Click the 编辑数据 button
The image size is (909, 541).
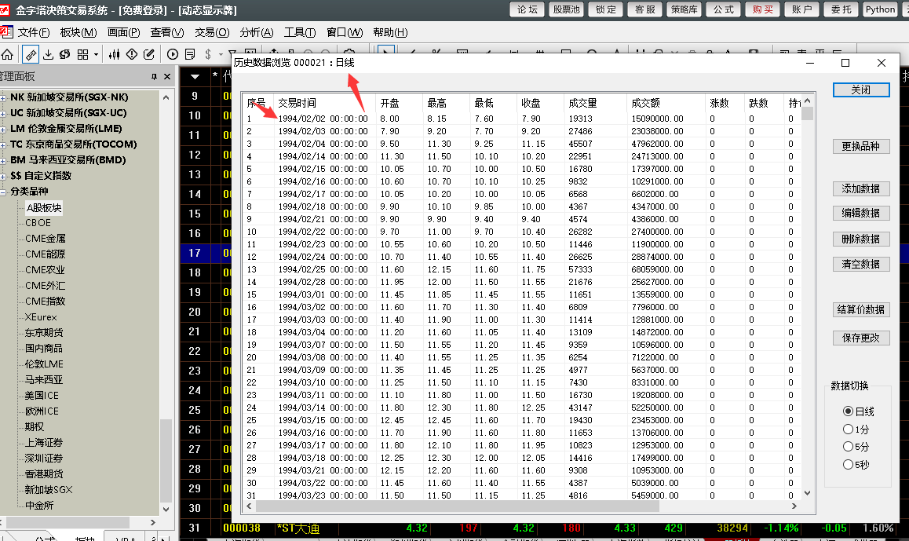(x=861, y=213)
